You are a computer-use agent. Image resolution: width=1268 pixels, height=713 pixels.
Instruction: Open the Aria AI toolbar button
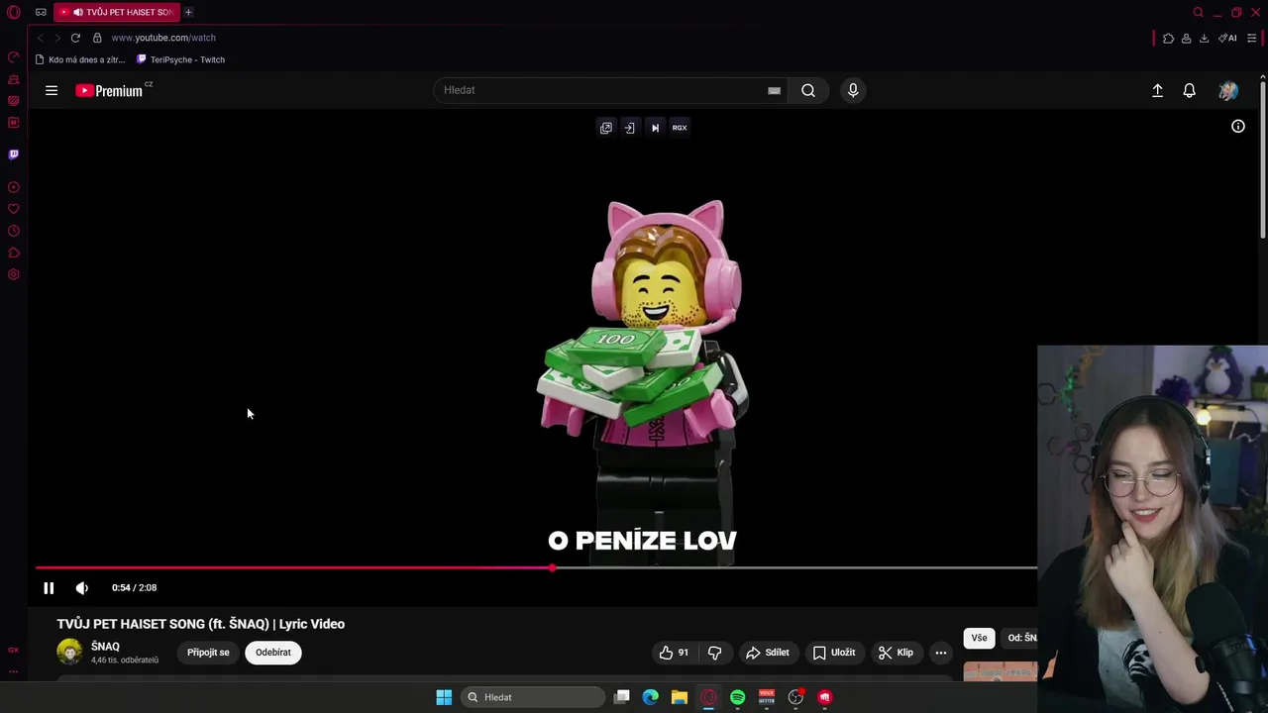(1227, 38)
